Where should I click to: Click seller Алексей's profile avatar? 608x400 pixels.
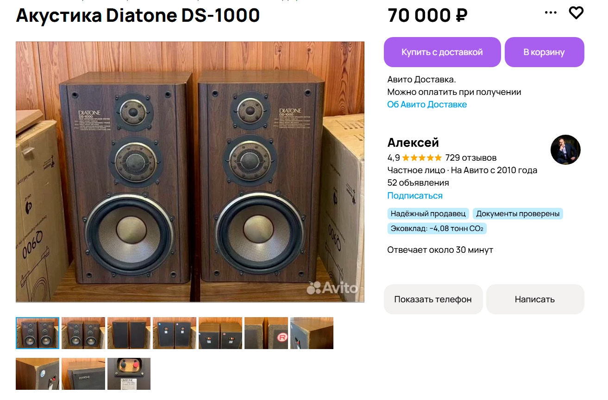565,150
